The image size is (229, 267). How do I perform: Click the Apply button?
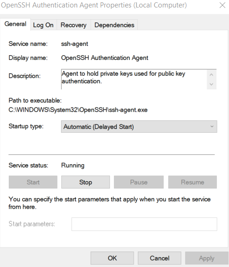tap(207, 258)
